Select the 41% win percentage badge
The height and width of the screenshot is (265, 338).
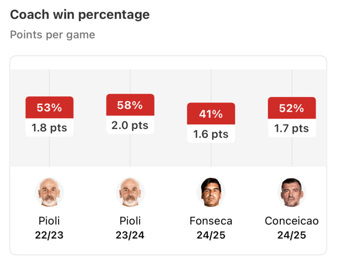pos(211,114)
